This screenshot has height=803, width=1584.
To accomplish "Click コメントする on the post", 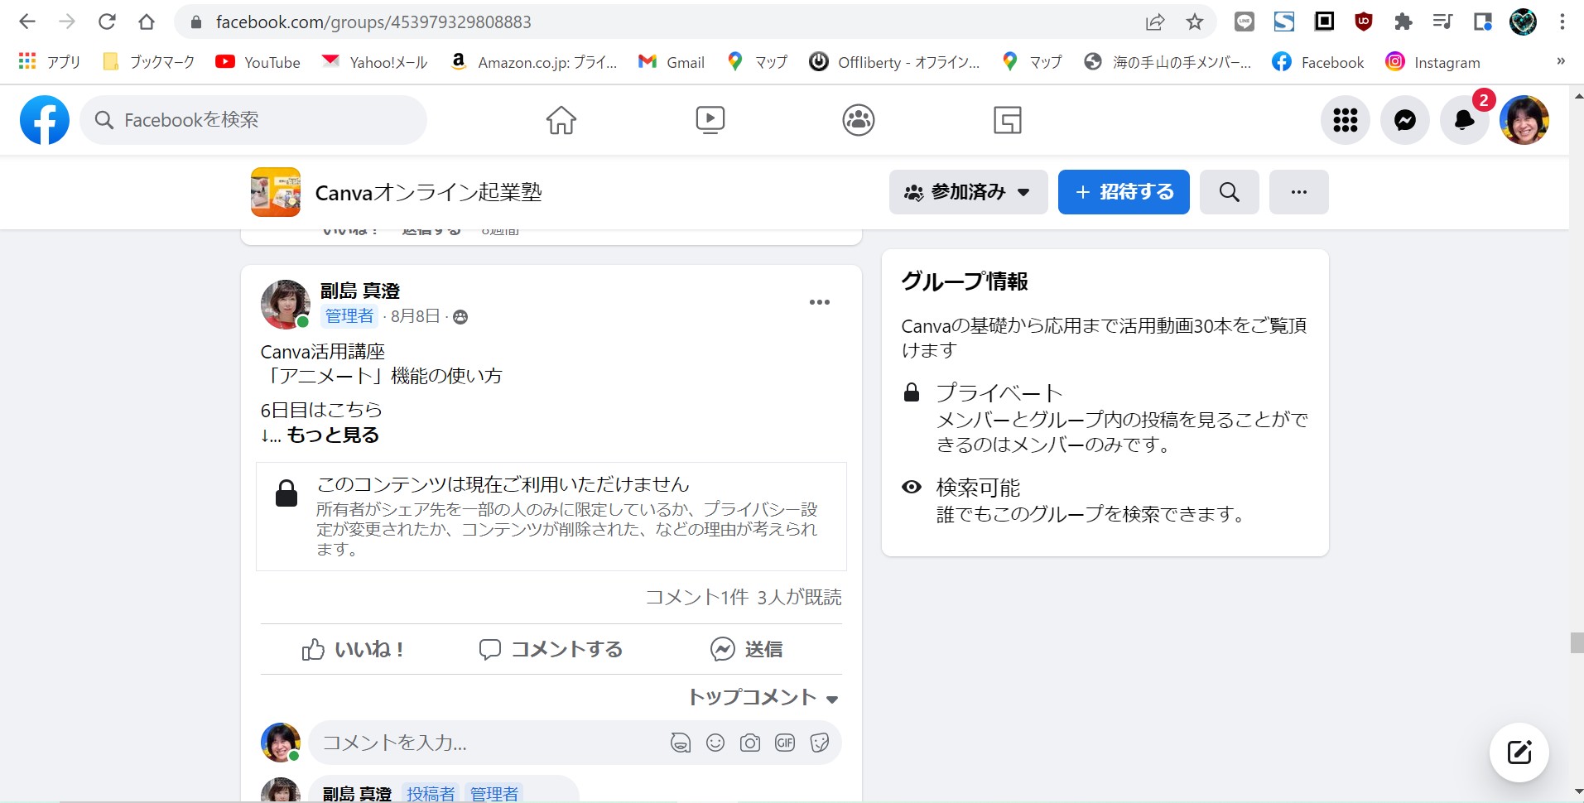I will (551, 649).
